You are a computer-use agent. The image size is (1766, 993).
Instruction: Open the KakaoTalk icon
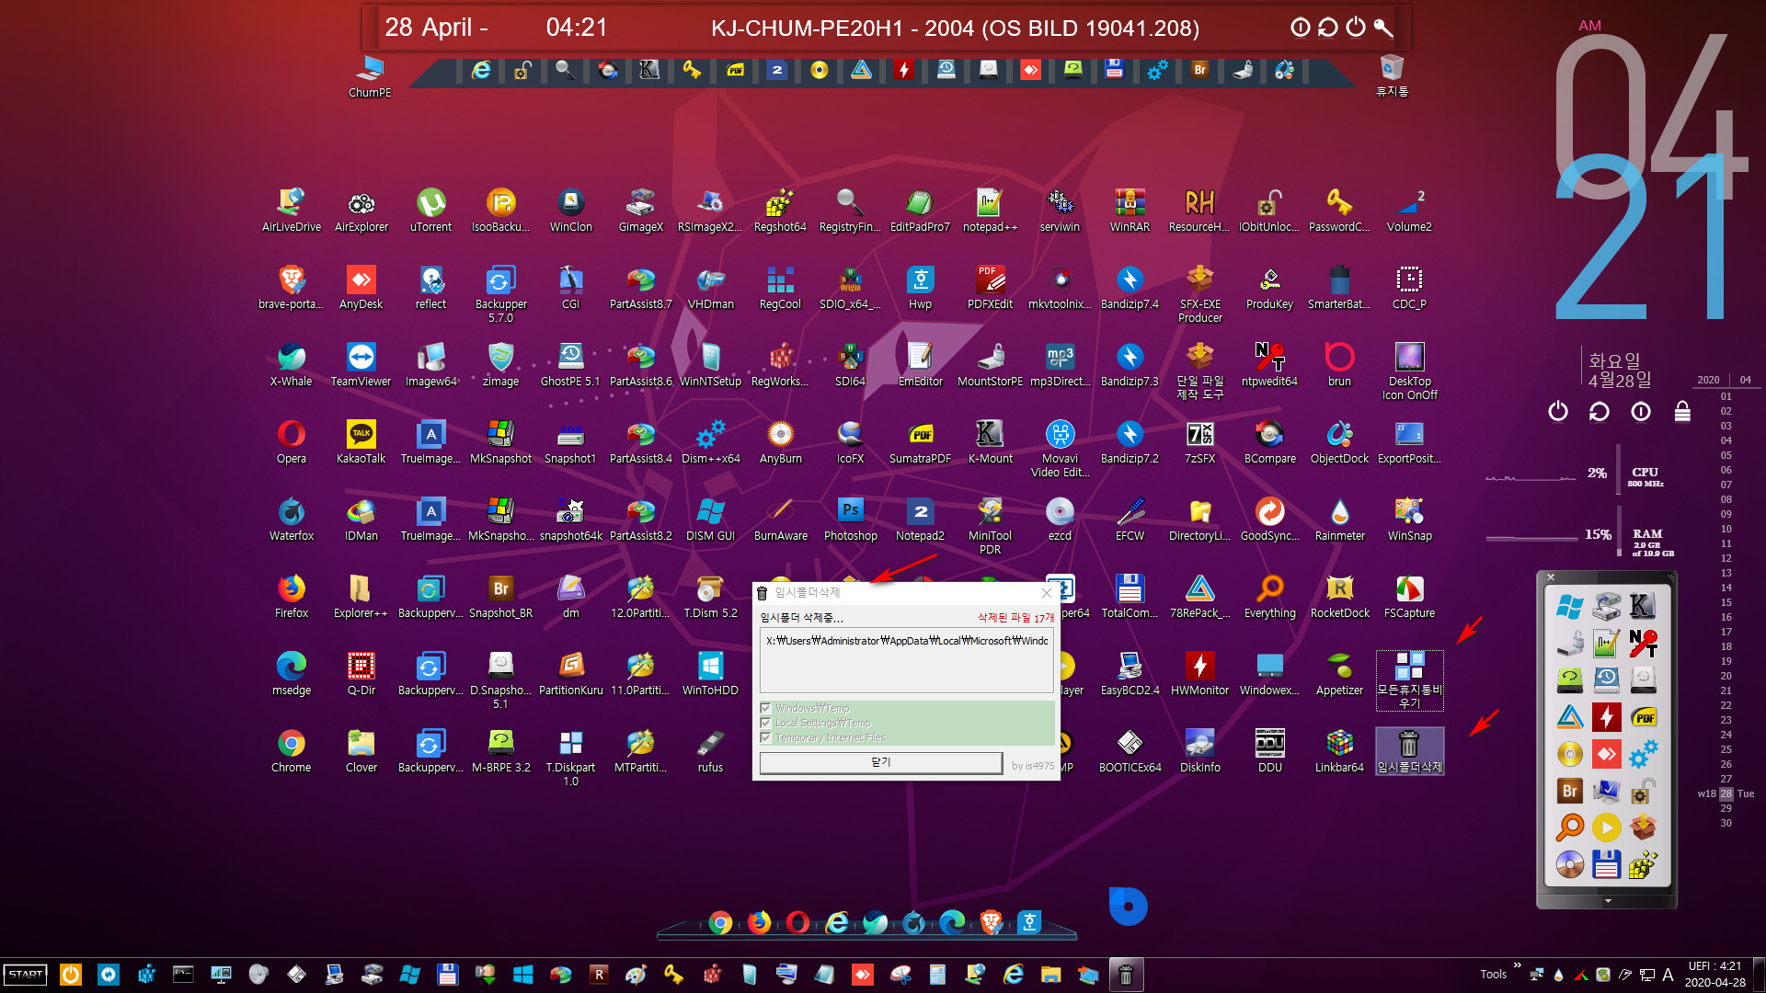click(x=361, y=442)
